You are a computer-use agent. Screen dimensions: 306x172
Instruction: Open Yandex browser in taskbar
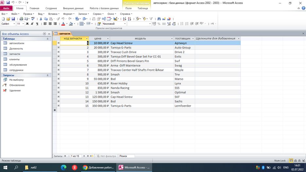click(x=74, y=167)
